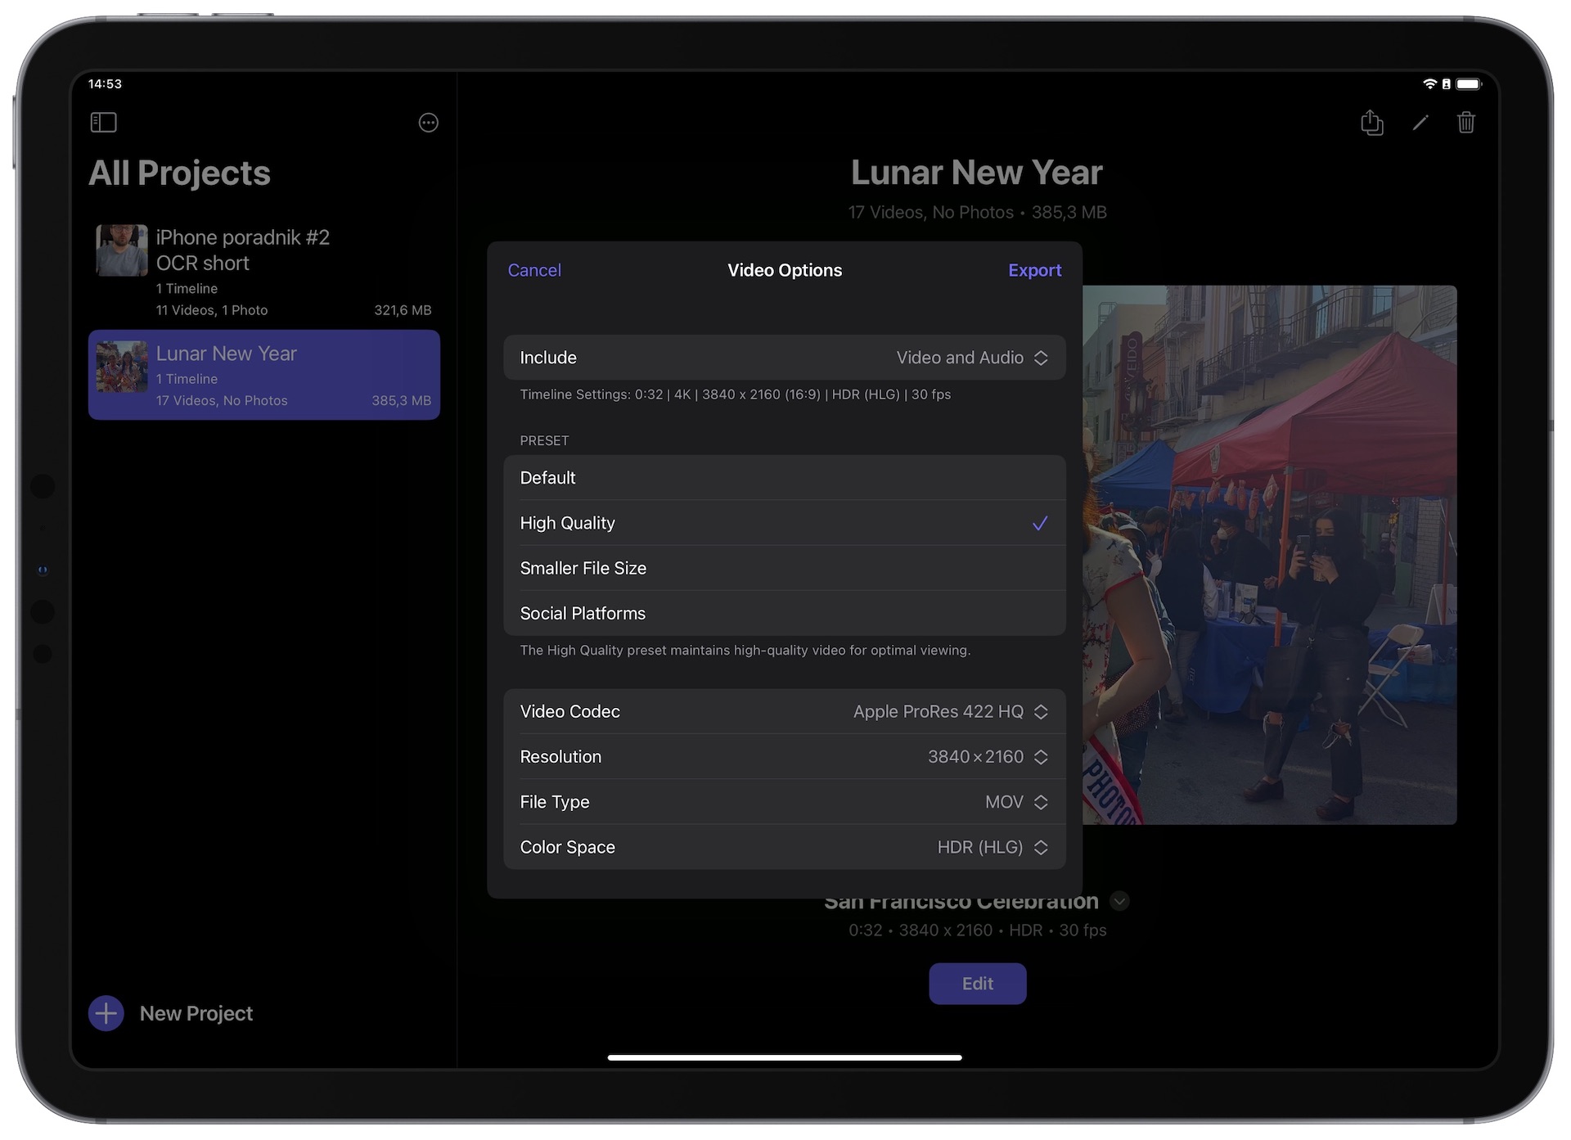The width and height of the screenshot is (1571, 1140).
Task: Toggle the sidebar panel icon
Action: pyautogui.click(x=103, y=123)
